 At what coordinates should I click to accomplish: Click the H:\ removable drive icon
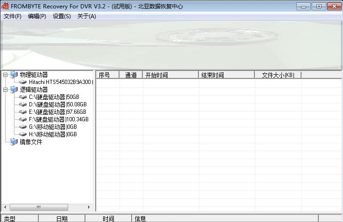tap(23, 134)
